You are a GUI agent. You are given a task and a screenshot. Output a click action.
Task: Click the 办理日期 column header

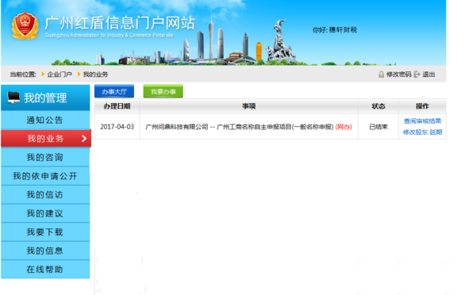pos(117,106)
